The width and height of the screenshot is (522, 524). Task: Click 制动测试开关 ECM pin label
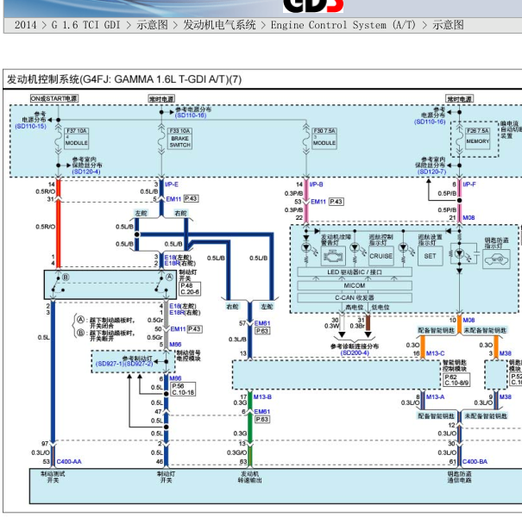53,477
